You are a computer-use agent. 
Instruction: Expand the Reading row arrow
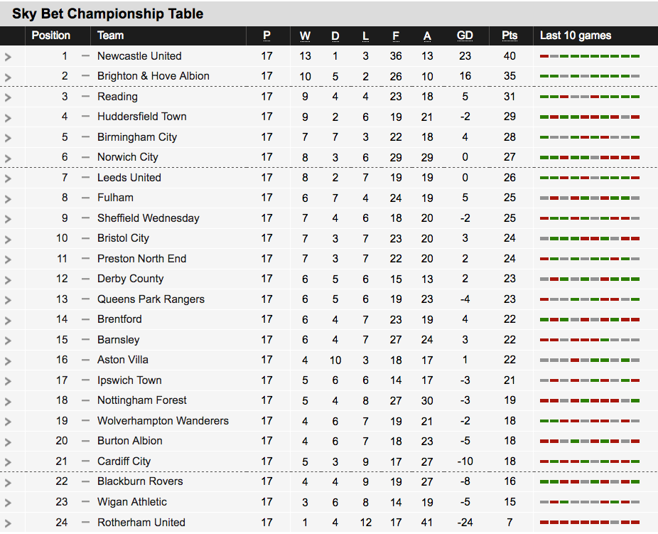click(x=8, y=97)
